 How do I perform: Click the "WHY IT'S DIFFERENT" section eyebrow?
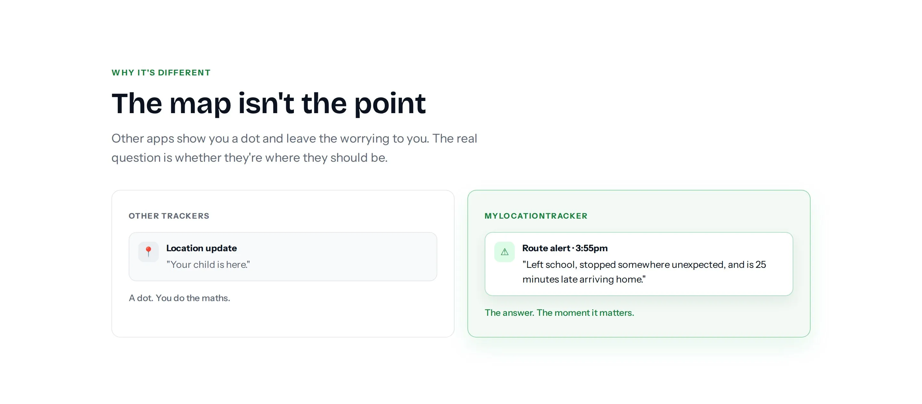coord(161,73)
